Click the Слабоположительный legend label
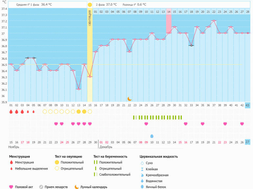Screen dimensions: 253x189 pyautogui.click(x=115, y=175)
